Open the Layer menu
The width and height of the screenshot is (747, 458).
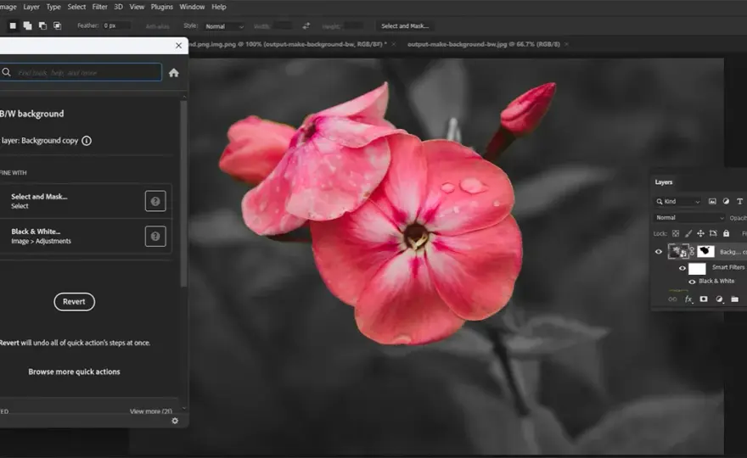(x=31, y=7)
